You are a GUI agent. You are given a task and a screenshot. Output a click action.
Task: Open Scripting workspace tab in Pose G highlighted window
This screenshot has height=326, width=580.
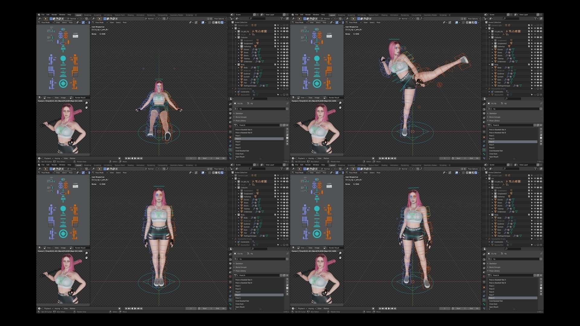(x=443, y=165)
